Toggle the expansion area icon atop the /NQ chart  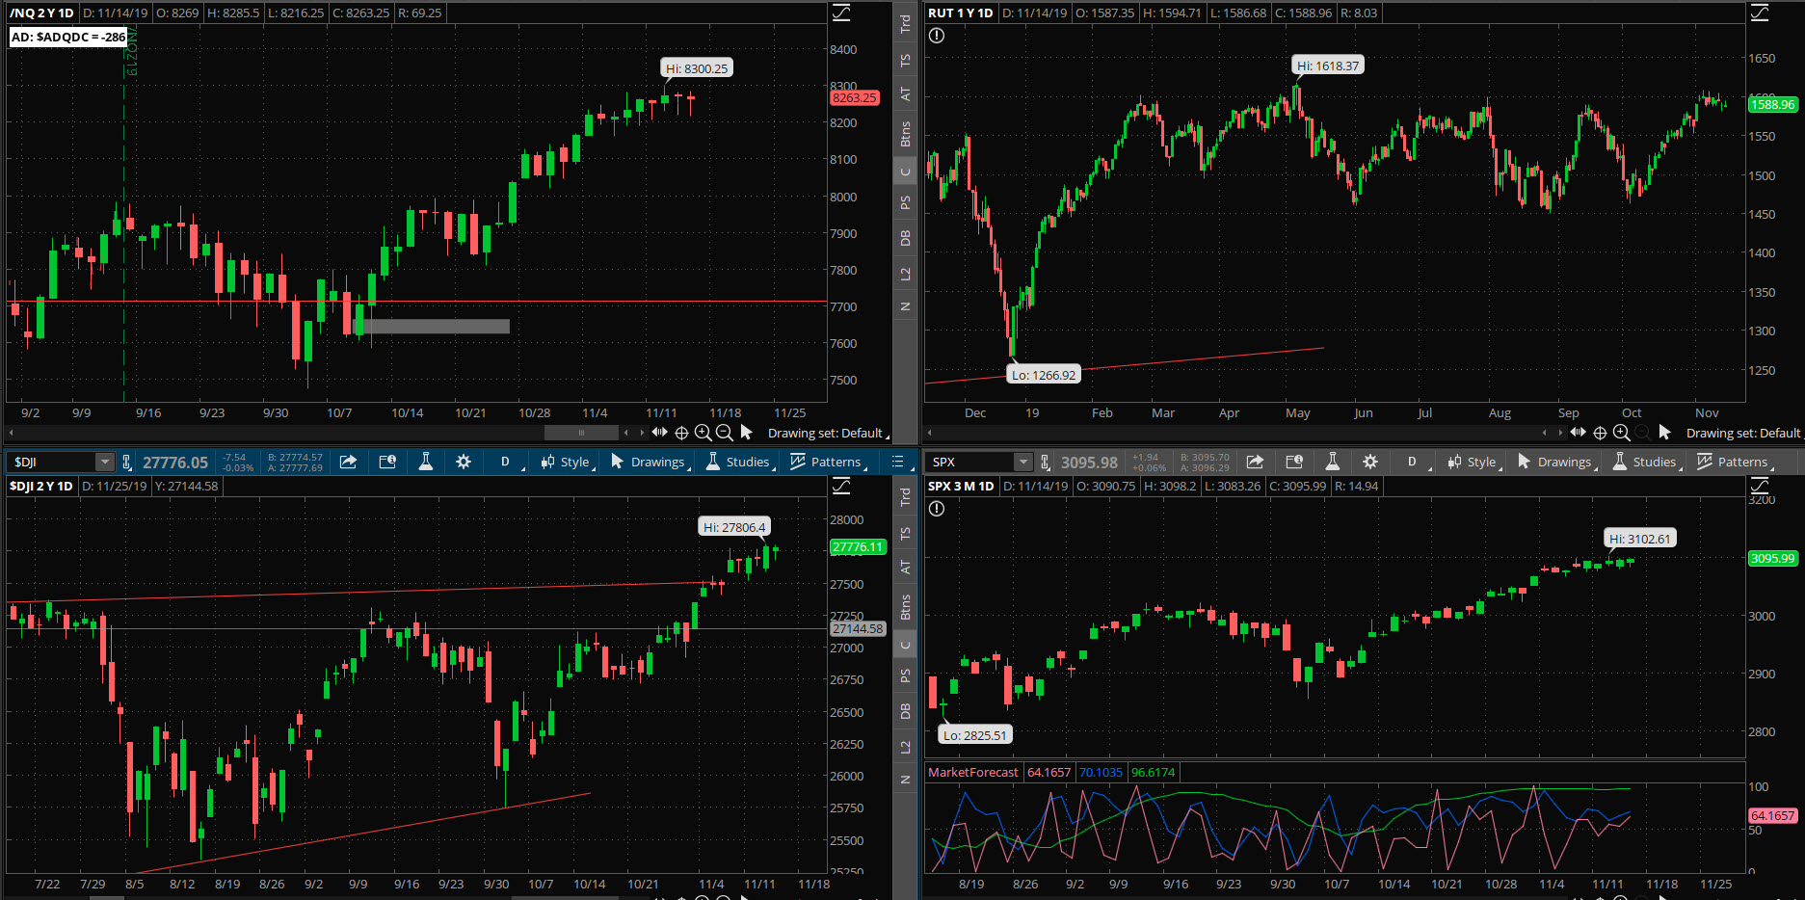841,13
